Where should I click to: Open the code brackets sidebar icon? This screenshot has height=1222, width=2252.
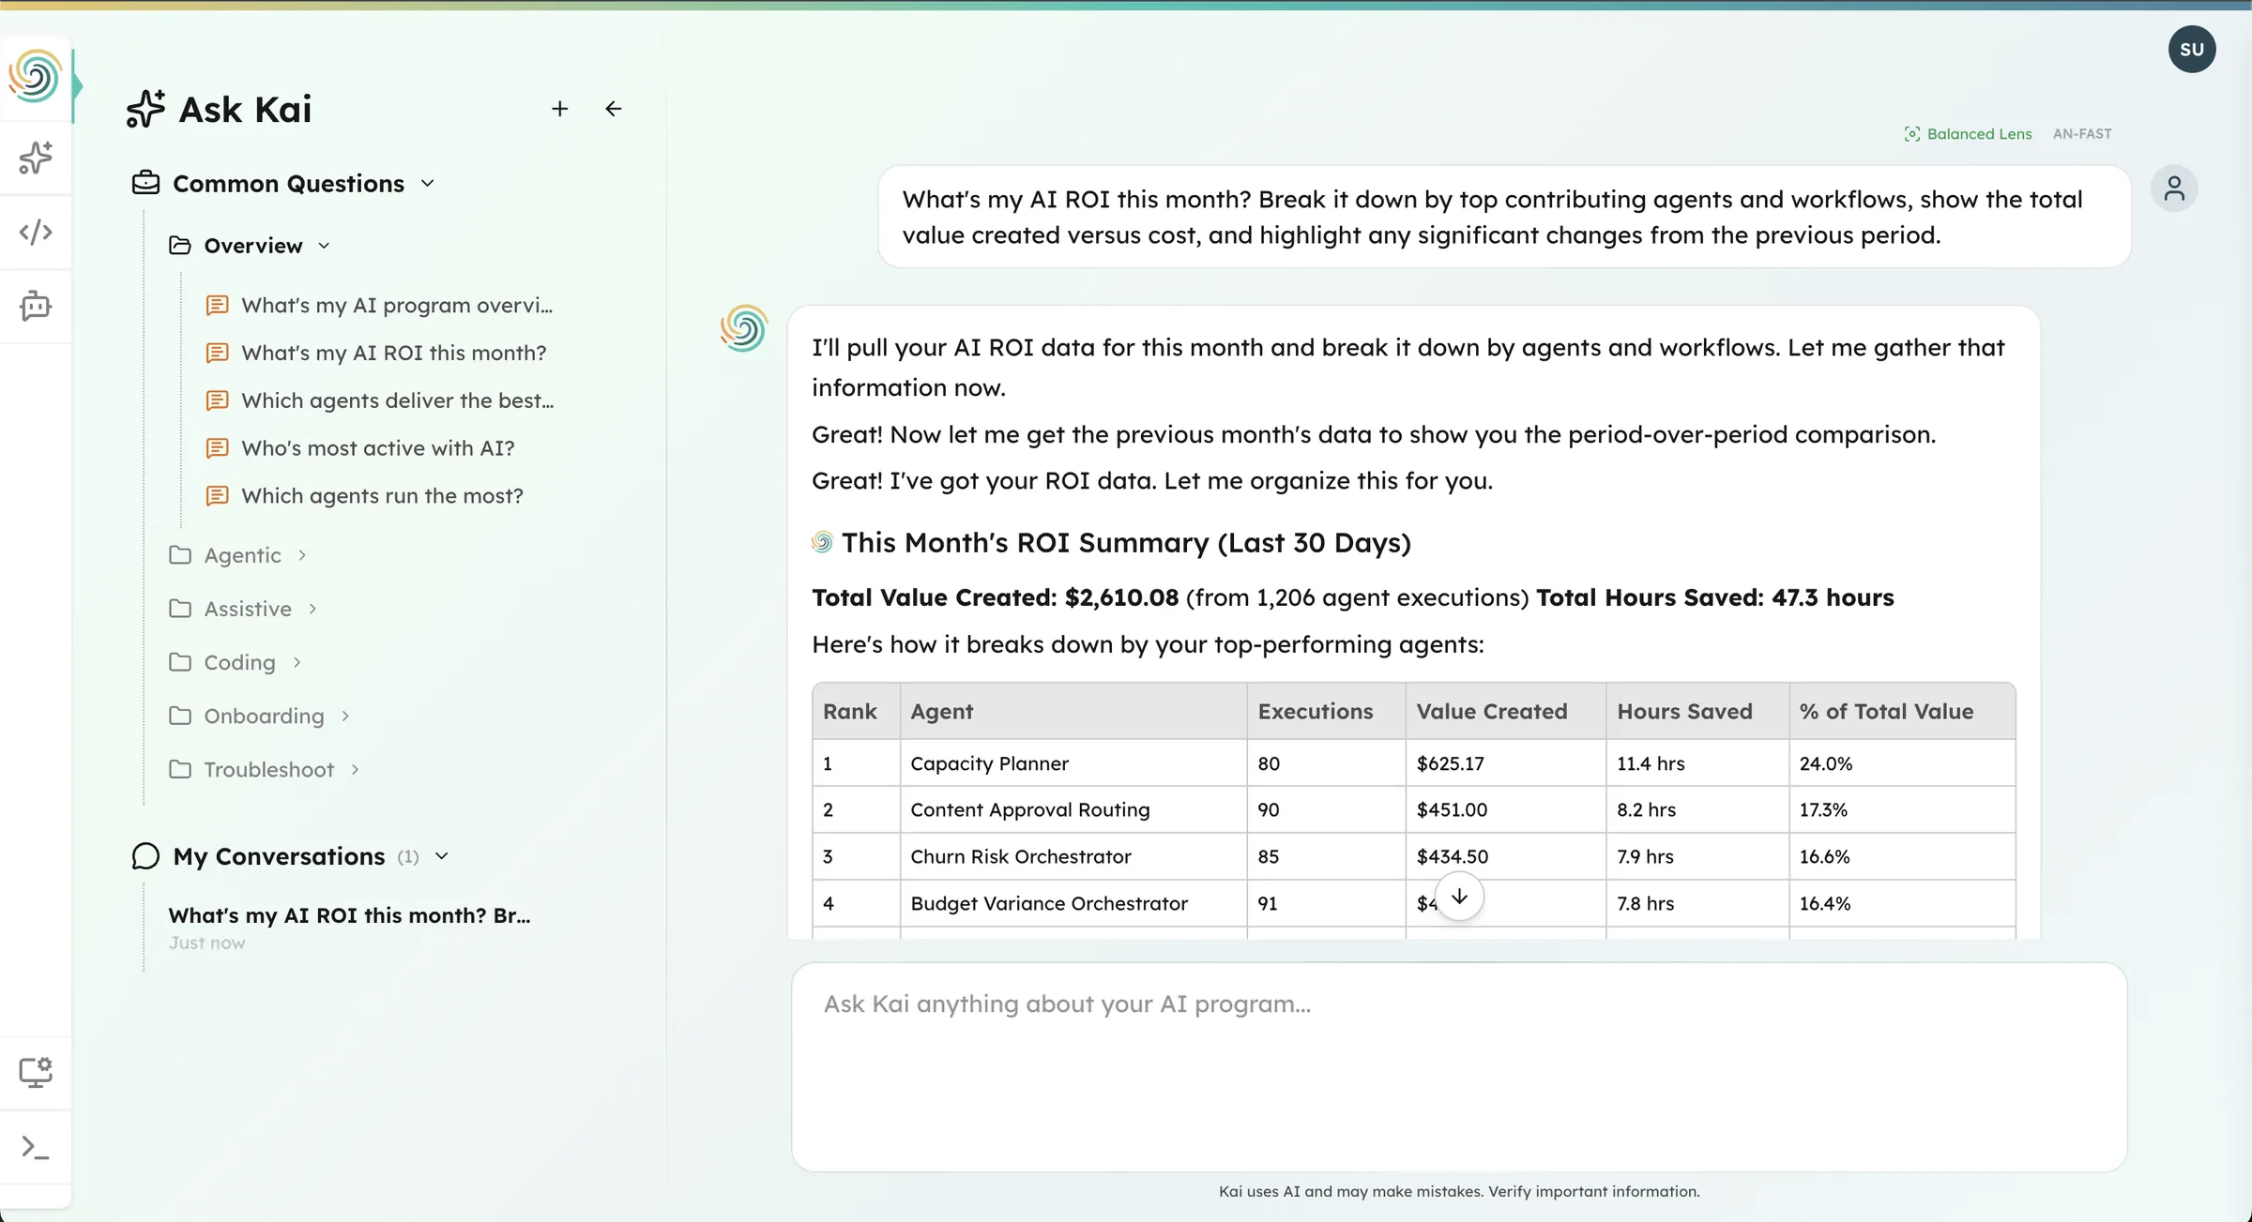[36, 232]
